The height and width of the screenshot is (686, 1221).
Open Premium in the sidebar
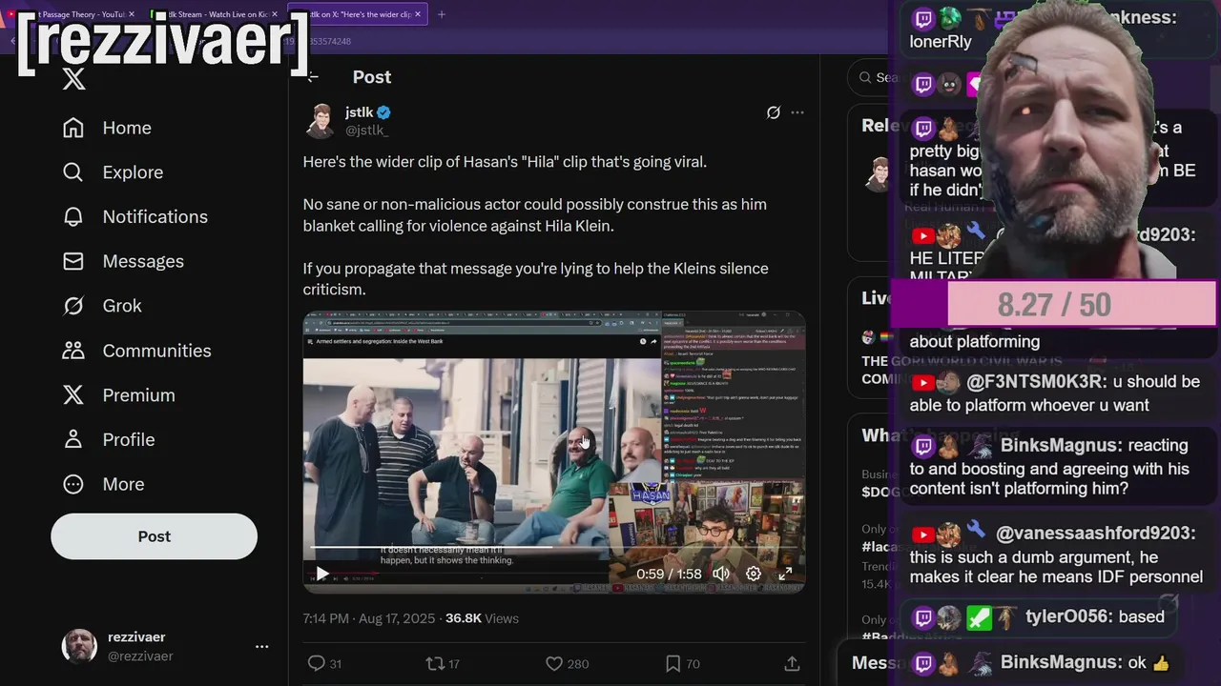coord(118,395)
